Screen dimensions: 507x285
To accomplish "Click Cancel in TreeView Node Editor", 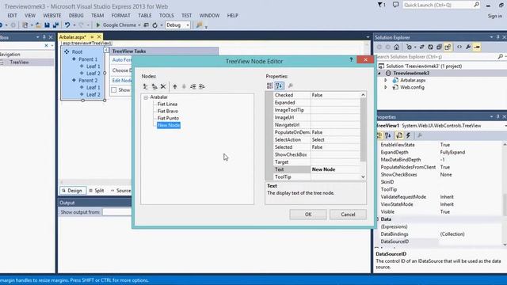I will pos(348,215).
